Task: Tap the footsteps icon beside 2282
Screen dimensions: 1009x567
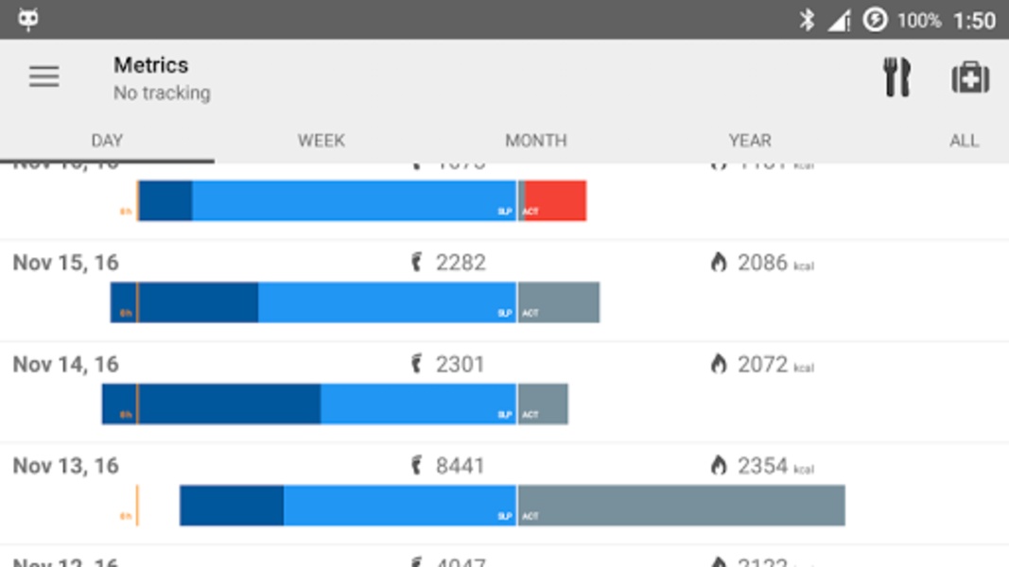Action: point(417,263)
